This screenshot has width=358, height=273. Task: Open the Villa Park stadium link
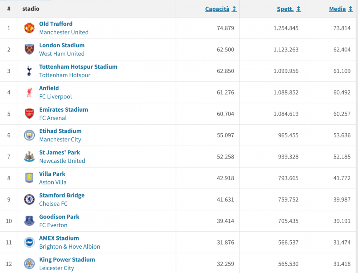point(52,174)
